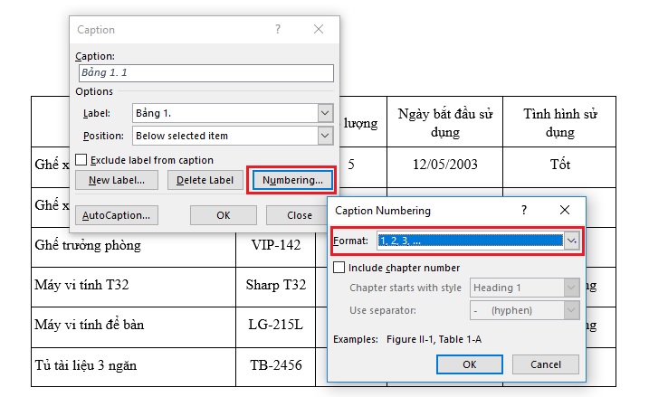This screenshot has width=649, height=397.
Task: Click the cell VIP-142
Action: (x=276, y=245)
